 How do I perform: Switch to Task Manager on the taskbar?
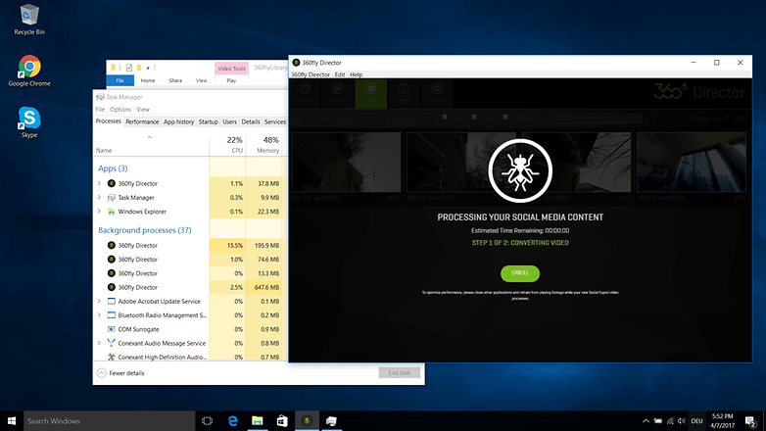click(x=331, y=421)
